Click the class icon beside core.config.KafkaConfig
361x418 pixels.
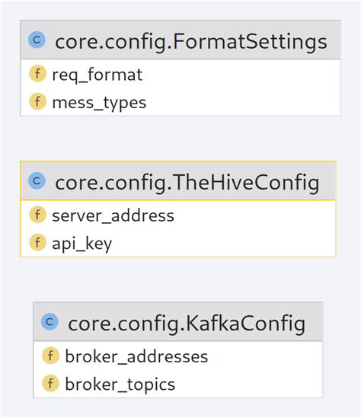tap(50, 321)
